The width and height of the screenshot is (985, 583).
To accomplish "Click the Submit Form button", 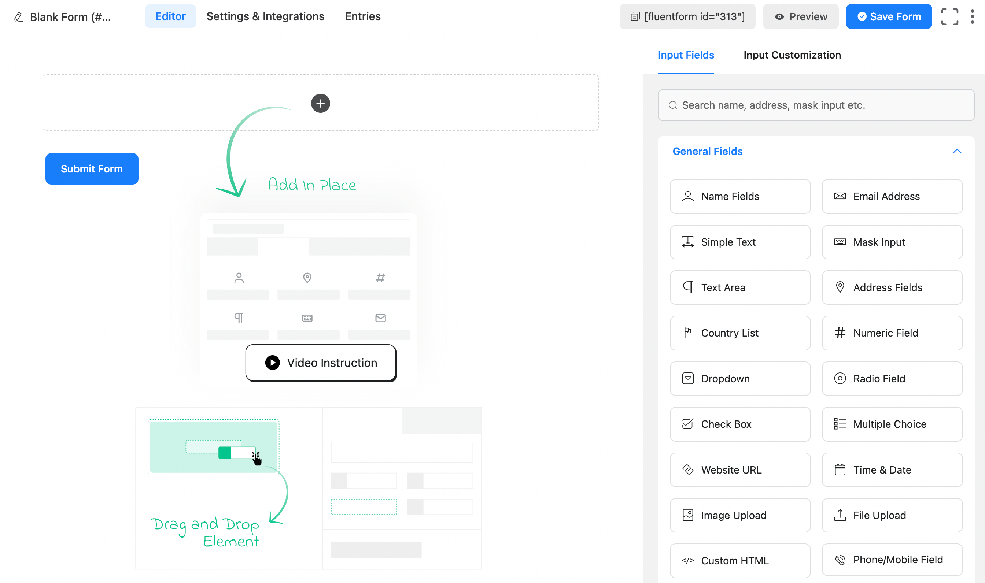I will (92, 168).
